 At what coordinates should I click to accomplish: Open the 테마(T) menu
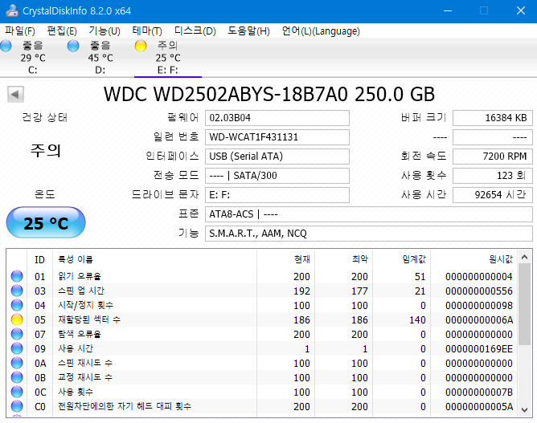tap(147, 31)
